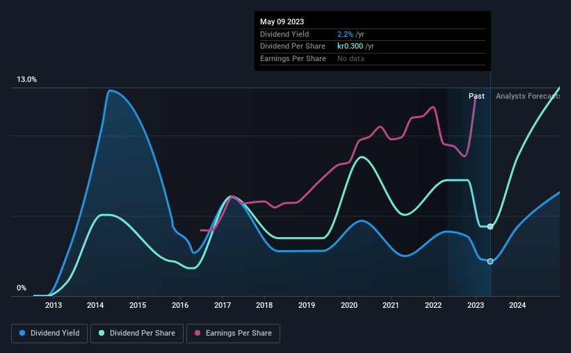Click the 'May 09 2023' tooltip date
Screen dimensions: 571x353
(282, 22)
